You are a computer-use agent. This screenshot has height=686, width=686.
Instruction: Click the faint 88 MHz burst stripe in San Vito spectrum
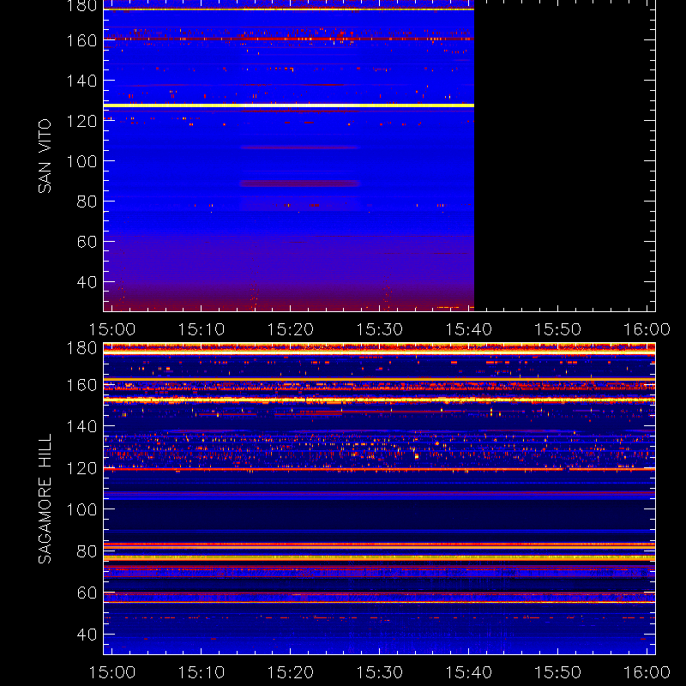click(299, 184)
